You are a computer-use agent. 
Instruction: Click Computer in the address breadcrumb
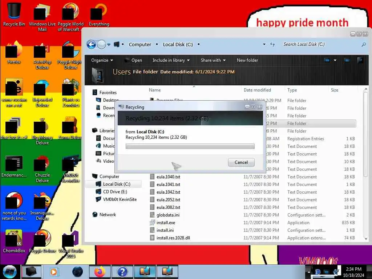(140, 44)
